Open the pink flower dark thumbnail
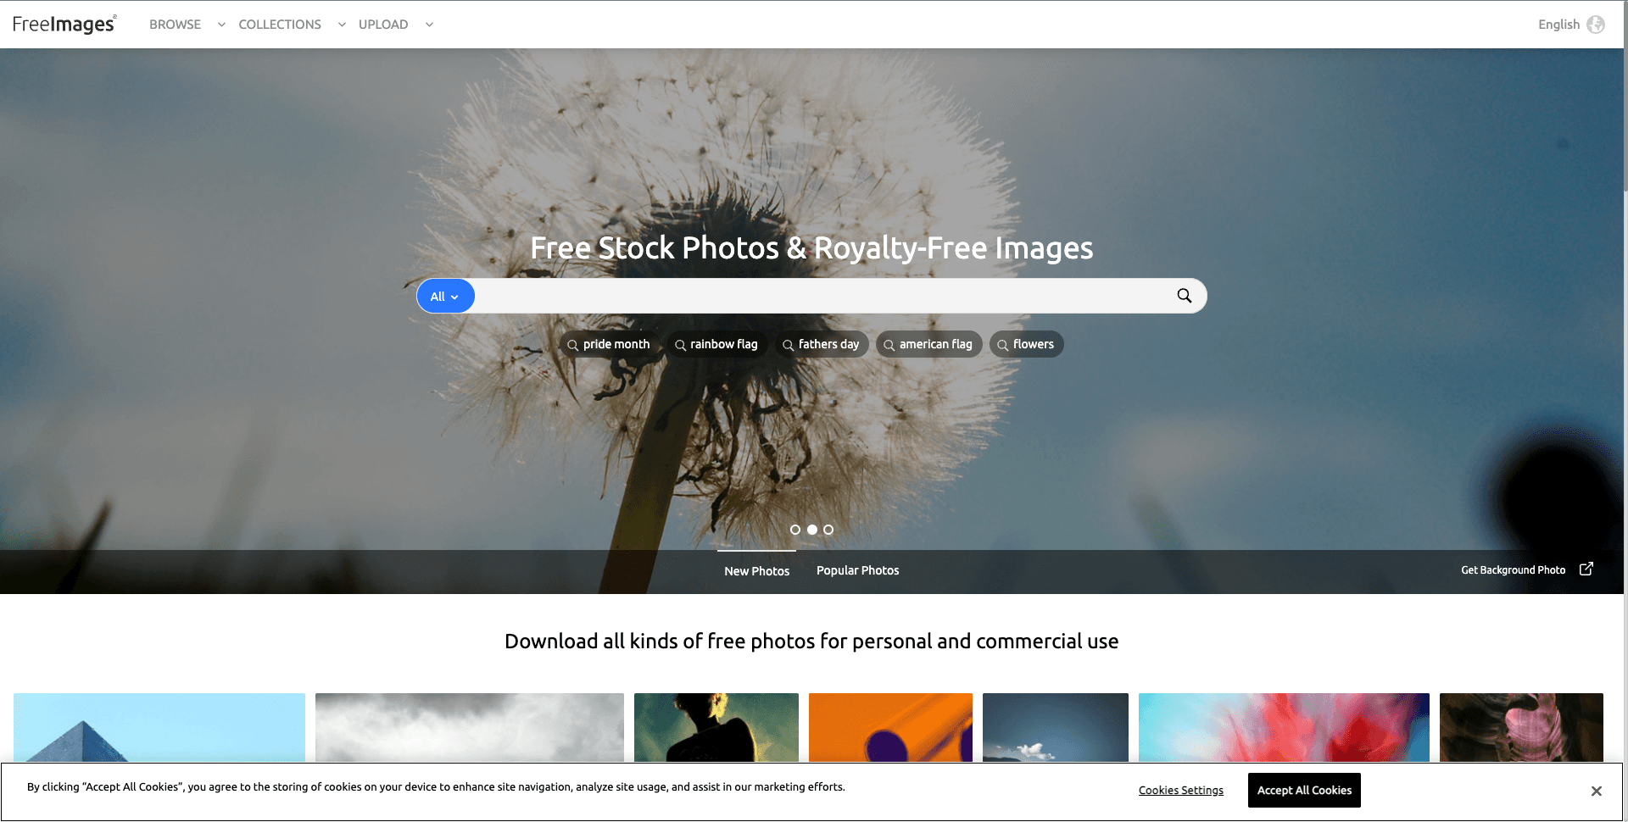Screen dimensions: 1628x822 [x=1521, y=727]
